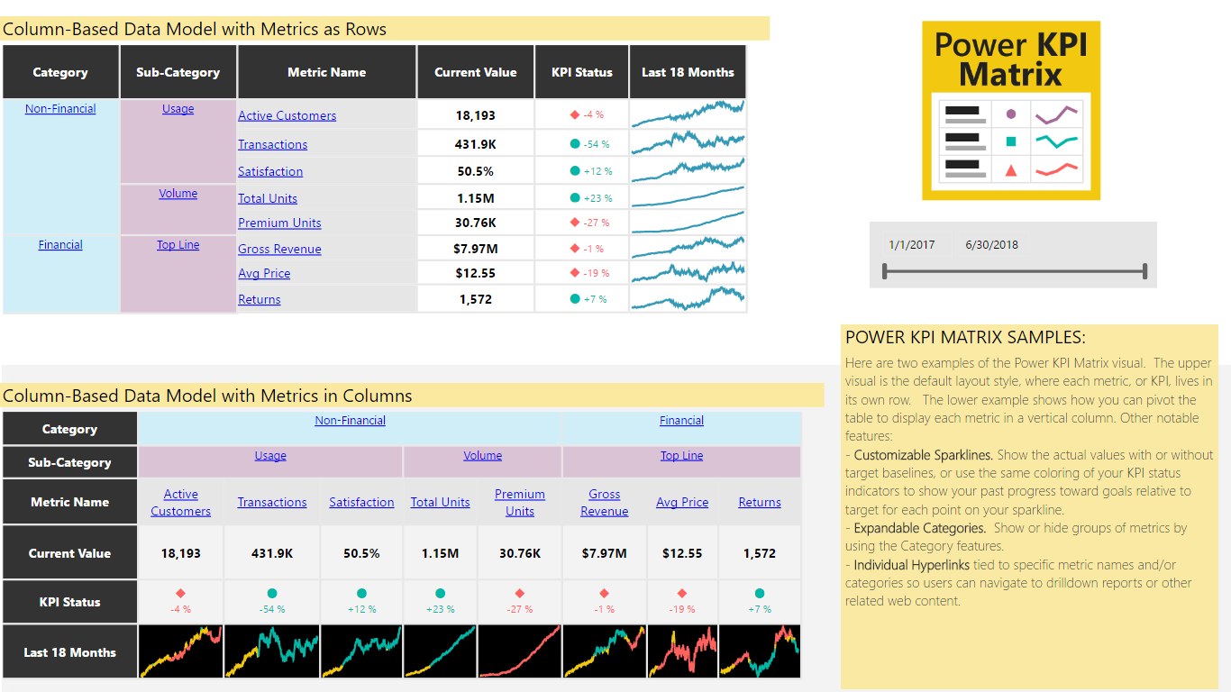Click the Current Value column header in upper table
1231x692 pixels.
coord(476,72)
